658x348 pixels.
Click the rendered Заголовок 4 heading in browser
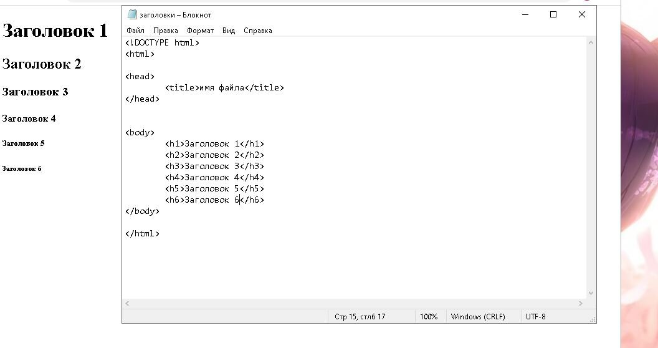click(29, 118)
